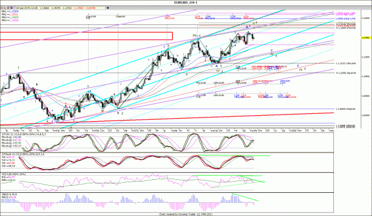The width and height of the screenshot is (372, 216).
Task: Select the MA2 moving average label
Action: tap(10, 14)
